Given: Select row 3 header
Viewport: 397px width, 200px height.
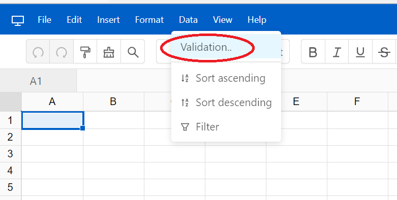Looking at the screenshot, I should (11, 154).
